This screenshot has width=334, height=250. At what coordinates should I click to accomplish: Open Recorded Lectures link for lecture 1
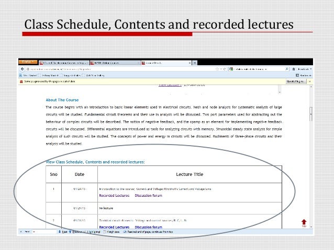tap(114, 195)
